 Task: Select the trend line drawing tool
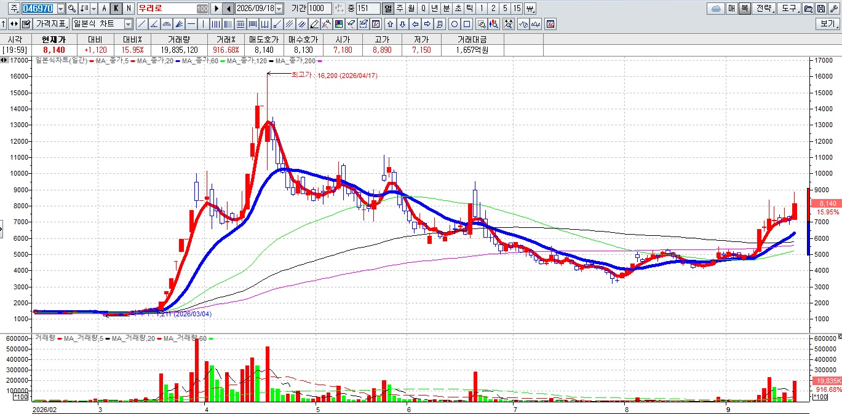141,24
